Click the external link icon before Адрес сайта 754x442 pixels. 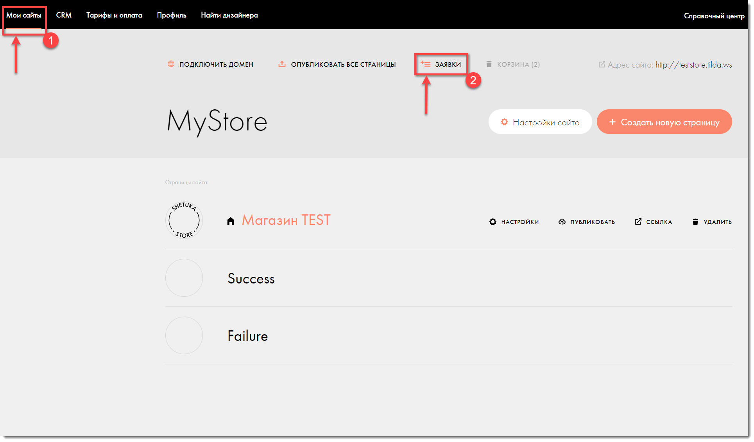[x=602, y=64]
